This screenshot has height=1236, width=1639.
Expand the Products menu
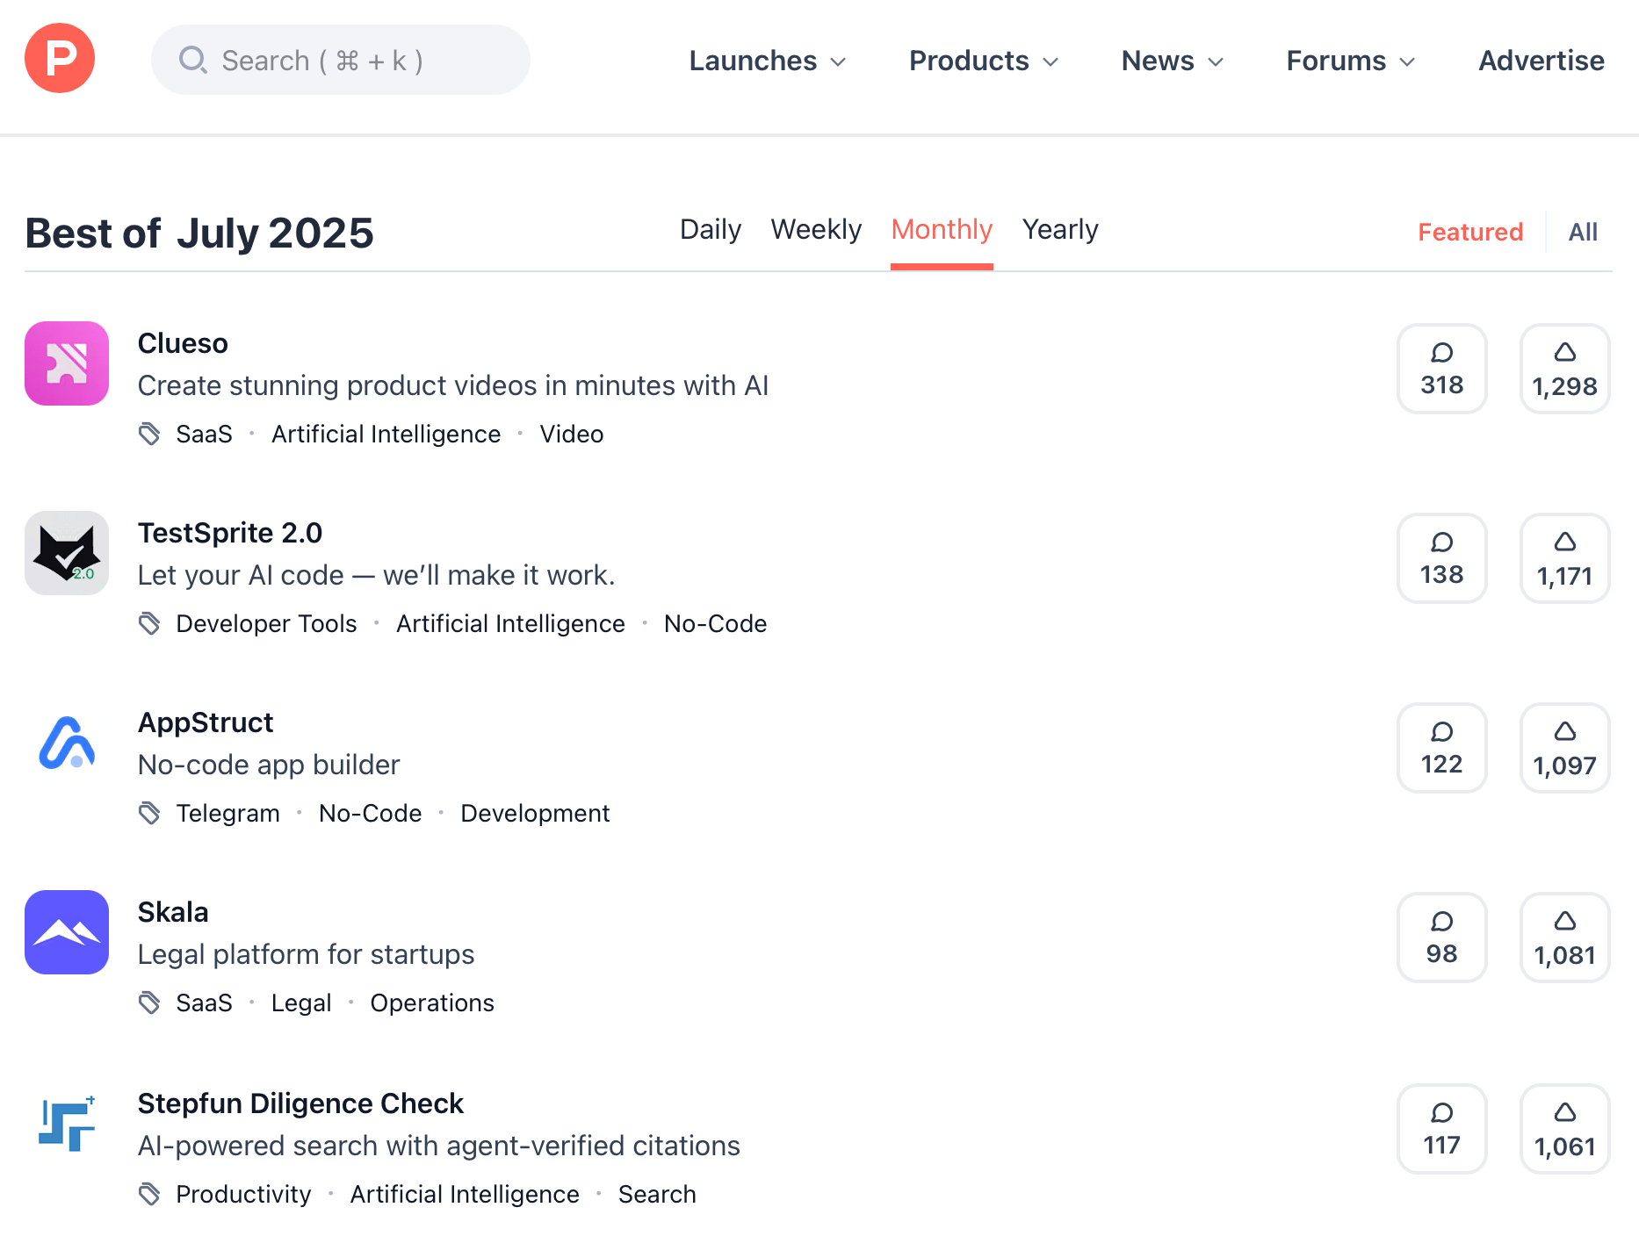pyautogui.click(x=984, y=61)
